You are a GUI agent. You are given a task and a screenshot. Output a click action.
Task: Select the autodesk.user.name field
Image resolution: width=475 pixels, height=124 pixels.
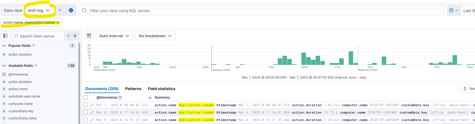point(24,96)
